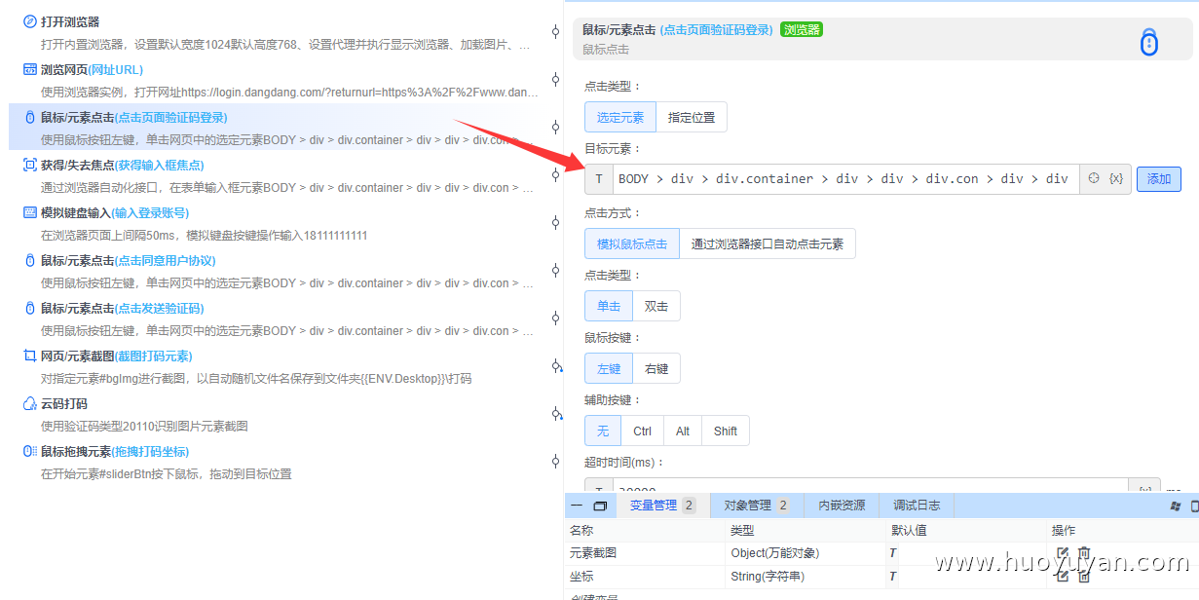Click the 目标元素 selector path field
Screen dimensions: 1199x600
(x=845, y=178)
